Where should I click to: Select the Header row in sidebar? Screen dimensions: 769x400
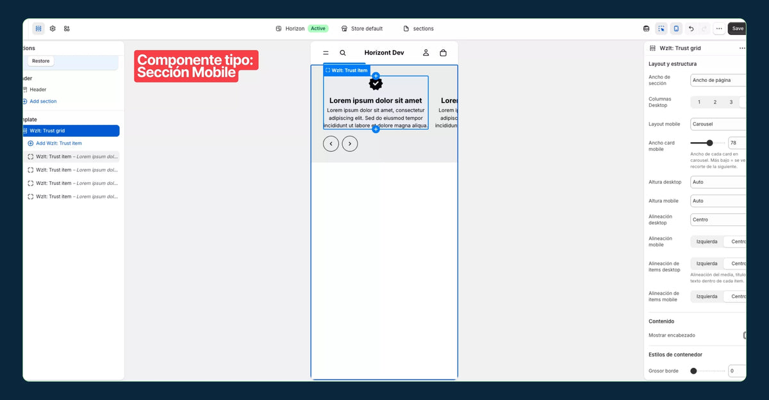point(70,90)
